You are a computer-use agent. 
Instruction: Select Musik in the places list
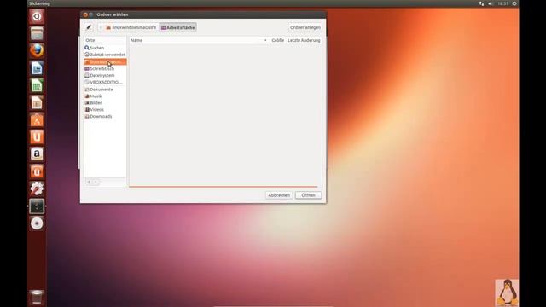point(105,96)
